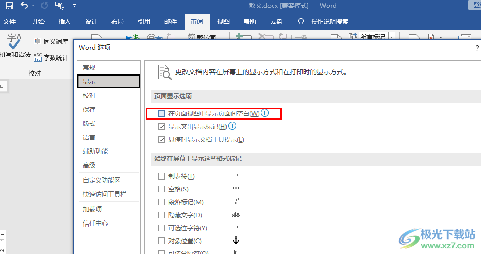Click info icon beside 在页面视图中显示页面间空白

[x=265, y=113]
